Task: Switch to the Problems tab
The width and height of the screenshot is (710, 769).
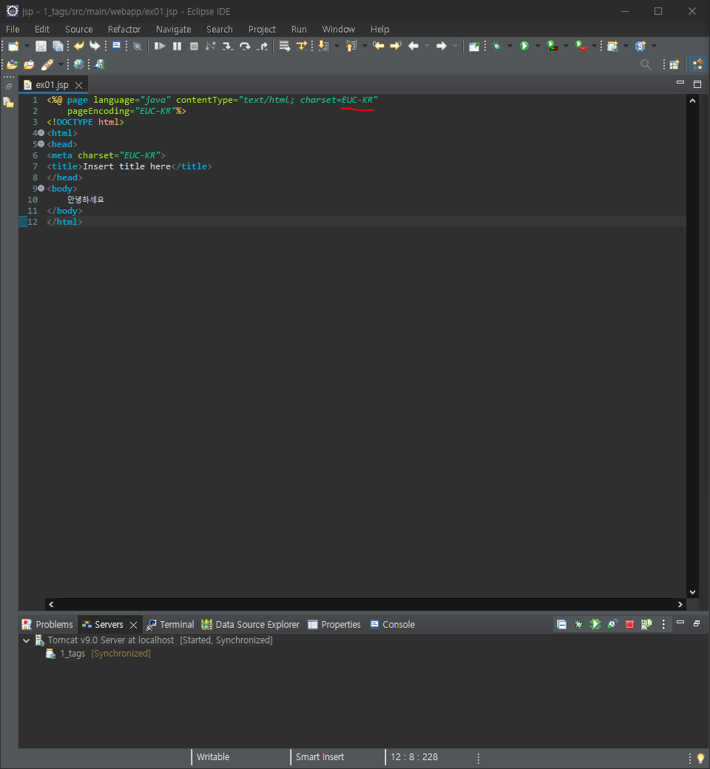Action: click(x=47, y=624)
